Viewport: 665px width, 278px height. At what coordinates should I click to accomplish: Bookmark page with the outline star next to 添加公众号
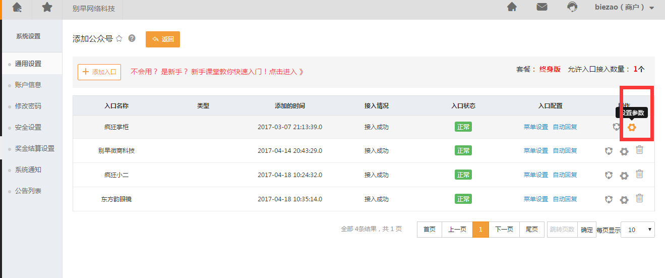pos(119,38)
